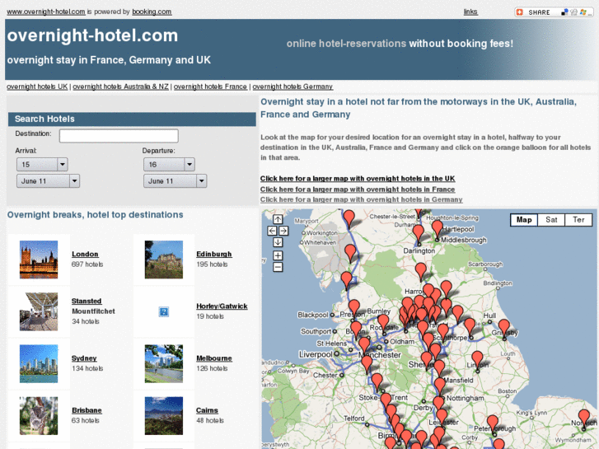Click the broken image icon beside Horley/Gatwick
Screen dimensions: 599x449
163,311
